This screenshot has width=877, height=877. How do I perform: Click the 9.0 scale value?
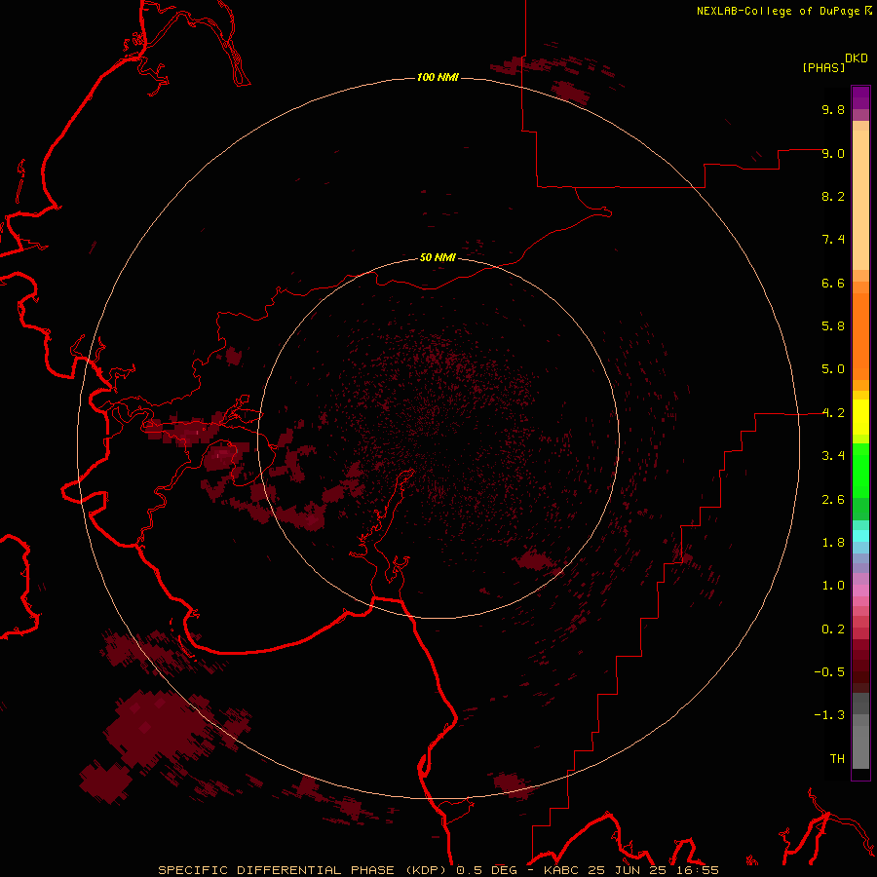833,153
